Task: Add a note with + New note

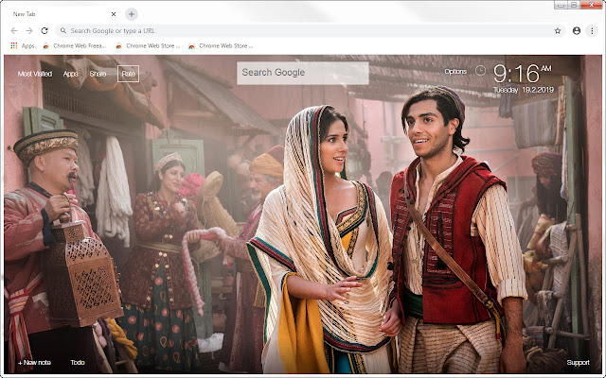Action: tap(34, 362)
